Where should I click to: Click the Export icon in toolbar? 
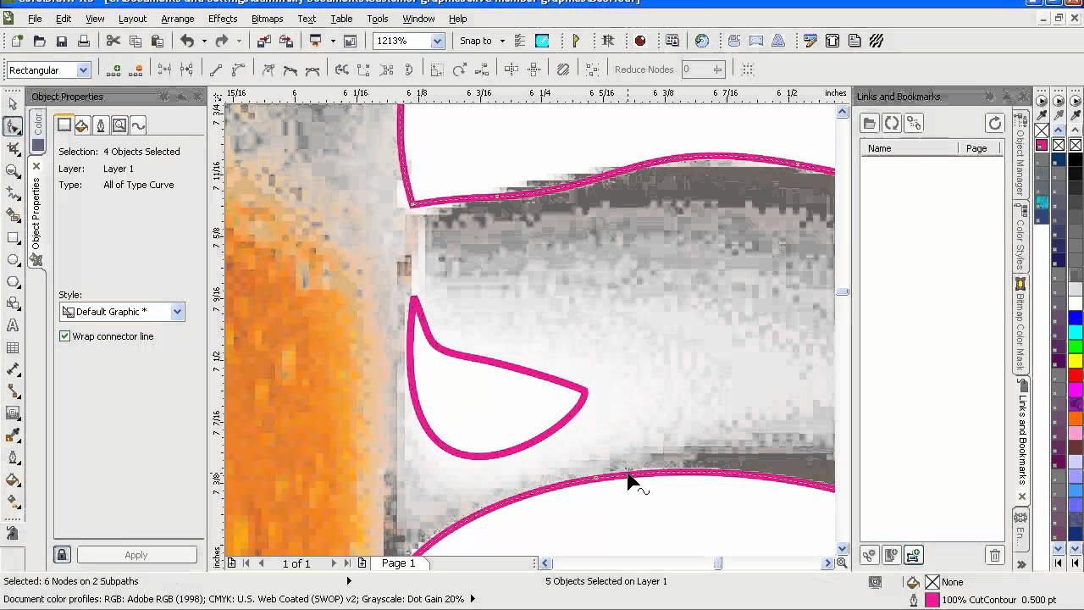click(x=285, y=41)
